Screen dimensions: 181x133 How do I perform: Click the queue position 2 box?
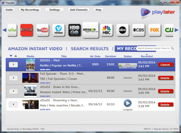13,78
